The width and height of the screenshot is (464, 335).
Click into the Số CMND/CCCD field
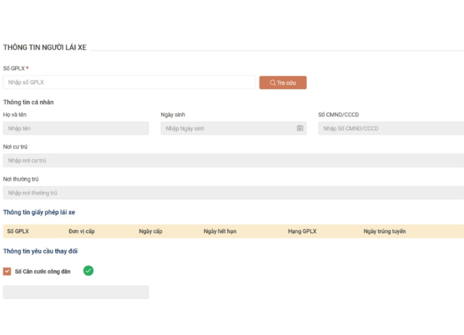pyautogui.click(x=391, y=128)
